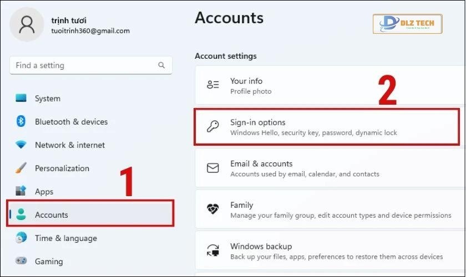Click the Windows backup sync icon

pos(213,250)
